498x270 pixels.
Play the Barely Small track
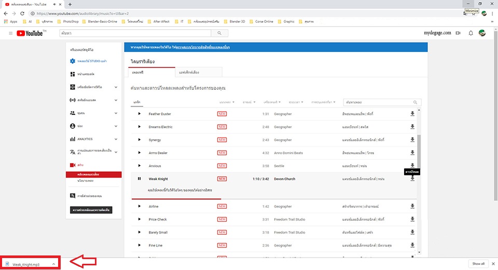pyautogui.click(x=139, y=232)
